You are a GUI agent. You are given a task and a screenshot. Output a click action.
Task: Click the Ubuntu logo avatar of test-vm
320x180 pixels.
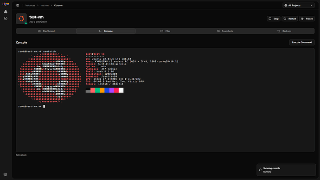click(x=21, y=19)
